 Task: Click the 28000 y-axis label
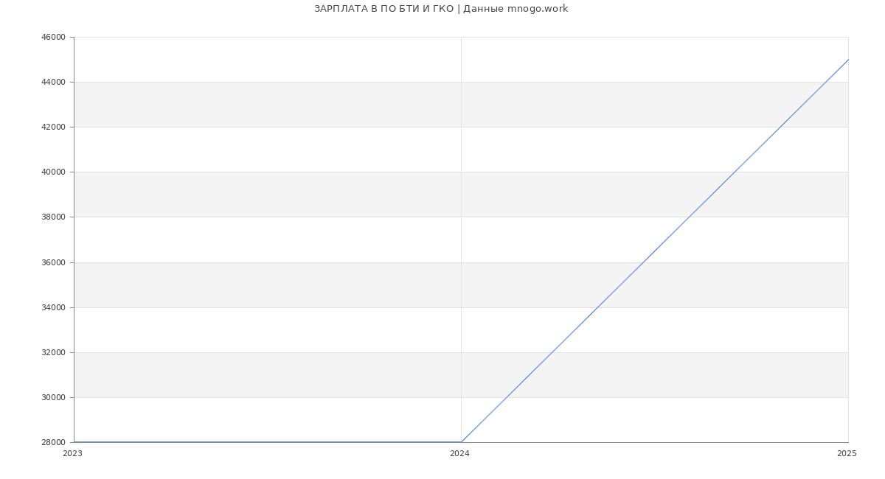(x=55, y=442)
